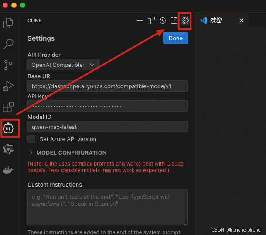Image resolution: width=266 pixels, height=235 pixels.
Task: Open the API Provider dropdown
Action: pyautogui.click(x=63, y=65)
